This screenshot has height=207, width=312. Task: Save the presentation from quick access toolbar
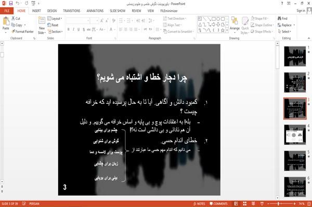pyautogui.click(x=11, y=4)
